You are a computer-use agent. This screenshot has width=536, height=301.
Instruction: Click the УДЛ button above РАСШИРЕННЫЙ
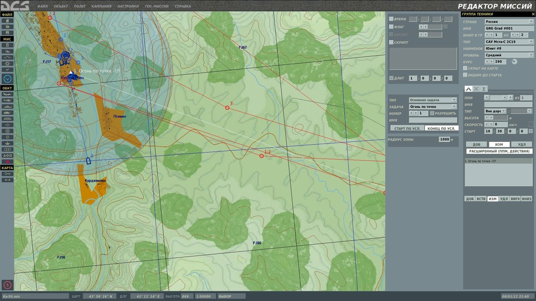pos(522,144)
